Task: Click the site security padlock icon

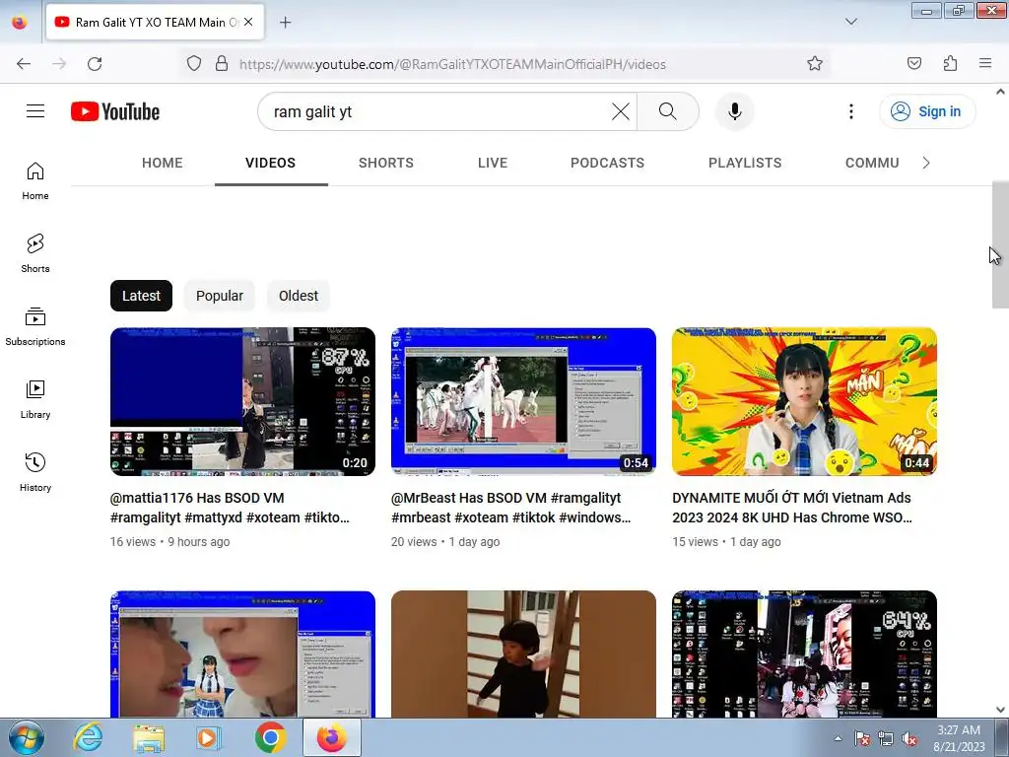Action: (222, 64)
